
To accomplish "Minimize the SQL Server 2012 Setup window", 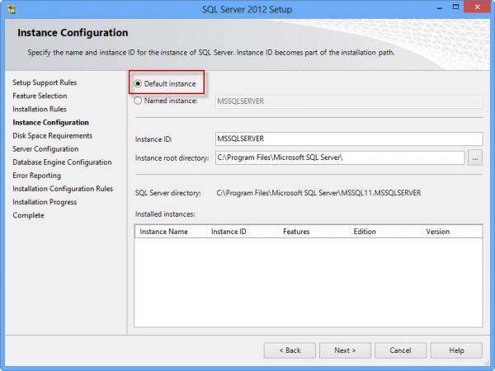I will pyautogui.click(x=439, y=8).
